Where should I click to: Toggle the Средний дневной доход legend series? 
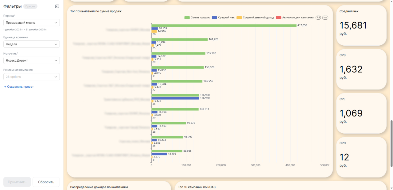pyautogui.click(x=255, y=17)
